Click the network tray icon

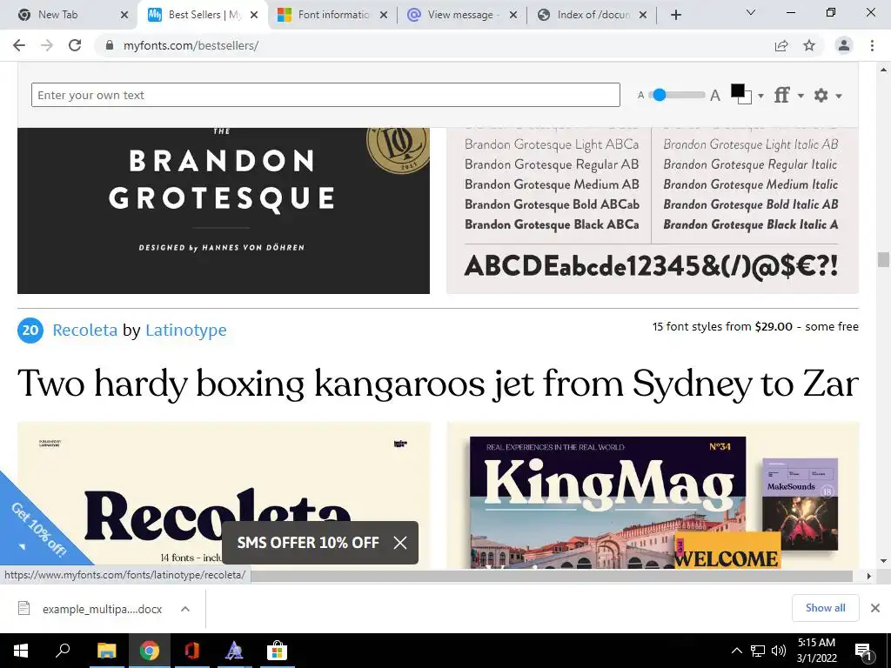pos(758,651)
